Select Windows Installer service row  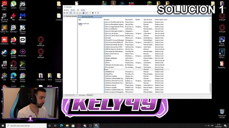coord(136,76)
